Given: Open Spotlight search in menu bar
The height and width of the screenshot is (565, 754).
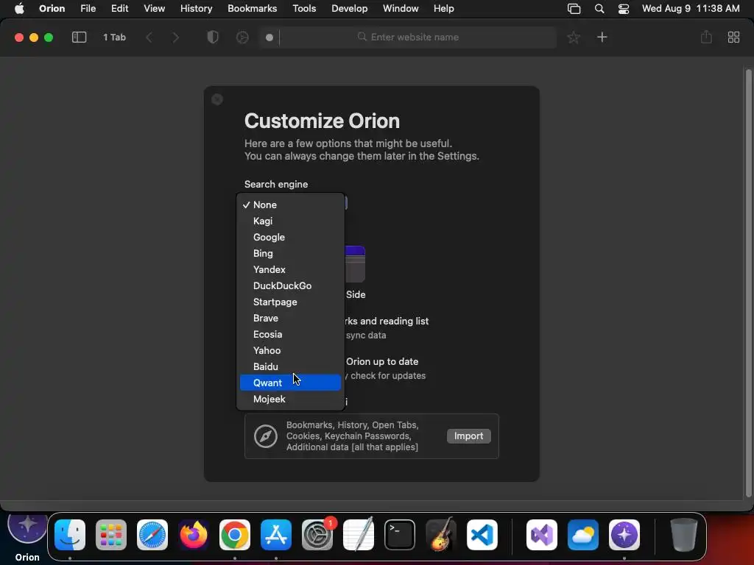Looking at the screenshot, I should (599, 9).
